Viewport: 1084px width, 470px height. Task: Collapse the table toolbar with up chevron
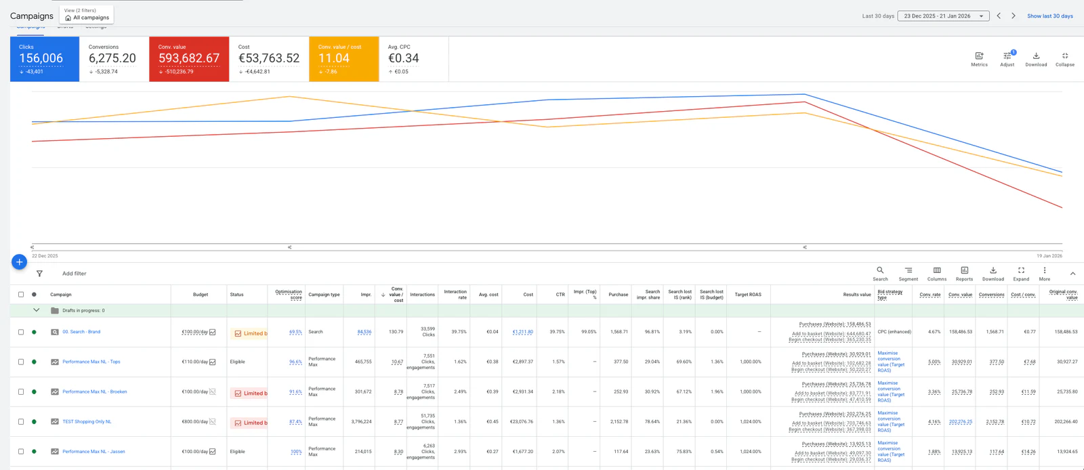point(1072,274)
